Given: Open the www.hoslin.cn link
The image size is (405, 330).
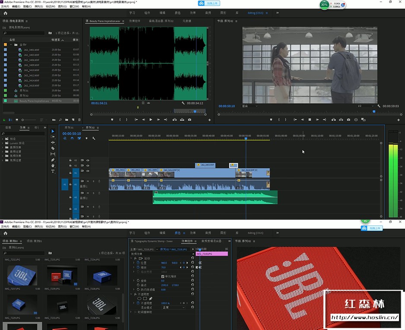Looking at the screenshot, I should coord(364,317).
